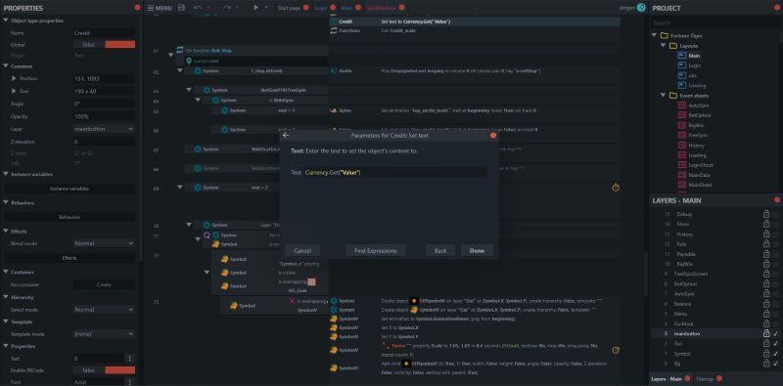This screenshot has width=783, height=386.
Task: Toggle visibility checkbox of Bg layer
Action: 775,364
